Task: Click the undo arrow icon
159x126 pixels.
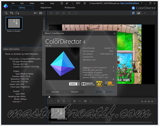Action: tap(67, 3)
